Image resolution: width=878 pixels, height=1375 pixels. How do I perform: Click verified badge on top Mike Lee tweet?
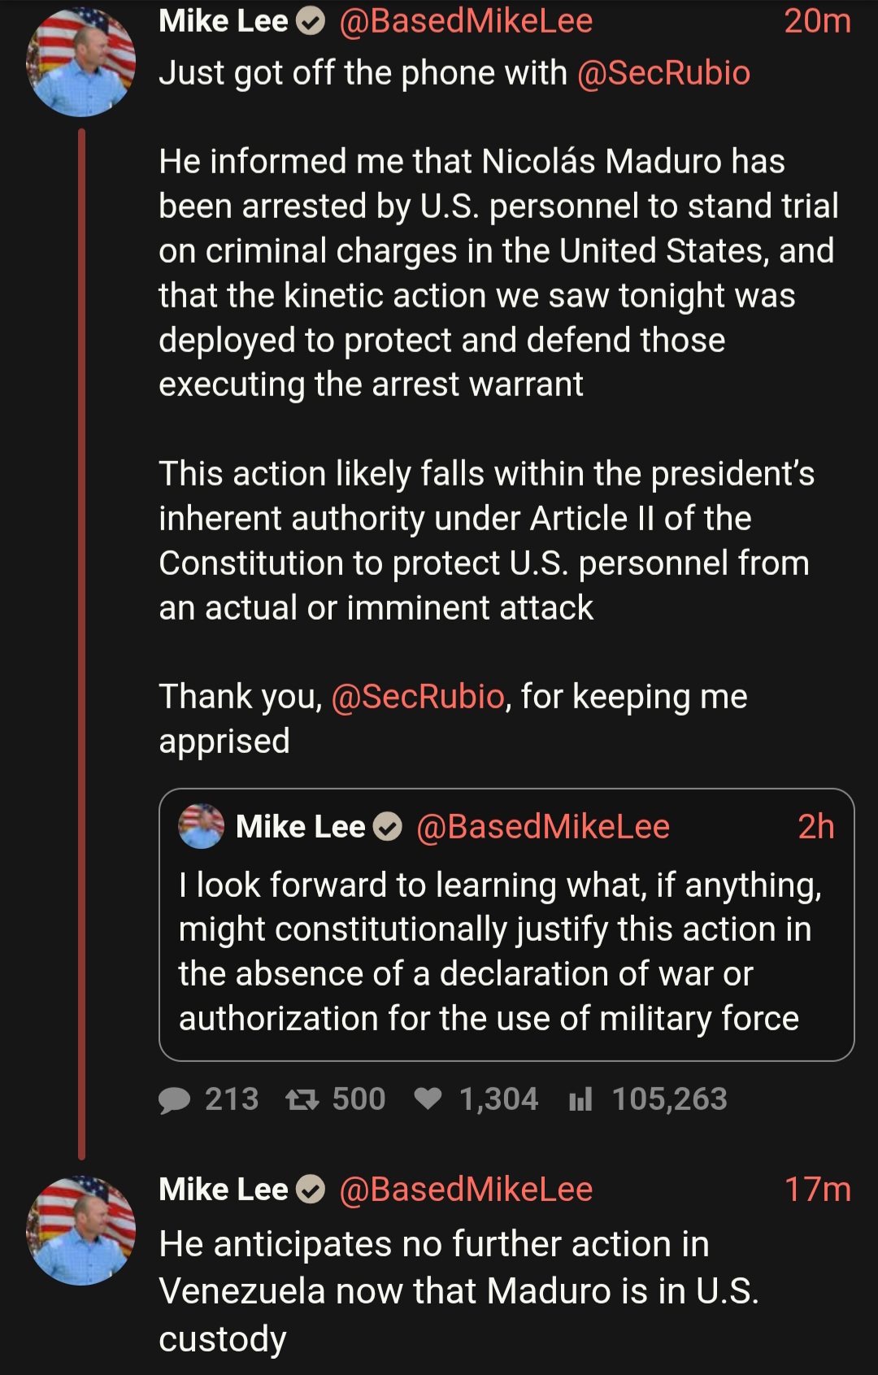tap(310, 22)
